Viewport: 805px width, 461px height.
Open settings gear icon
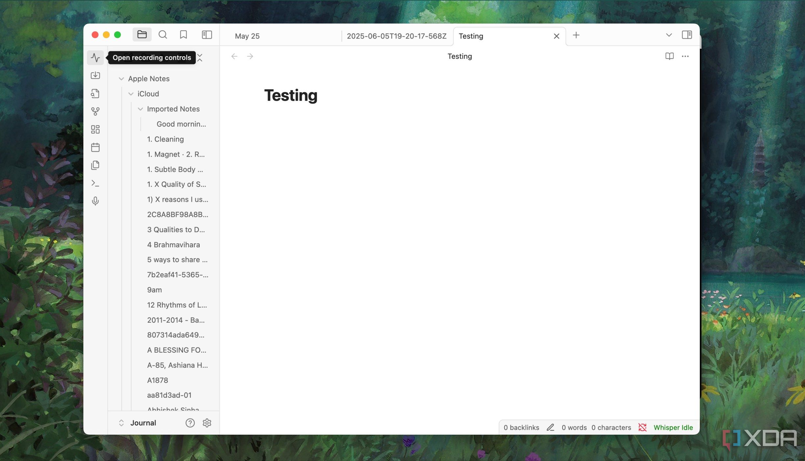pos(207,423)
